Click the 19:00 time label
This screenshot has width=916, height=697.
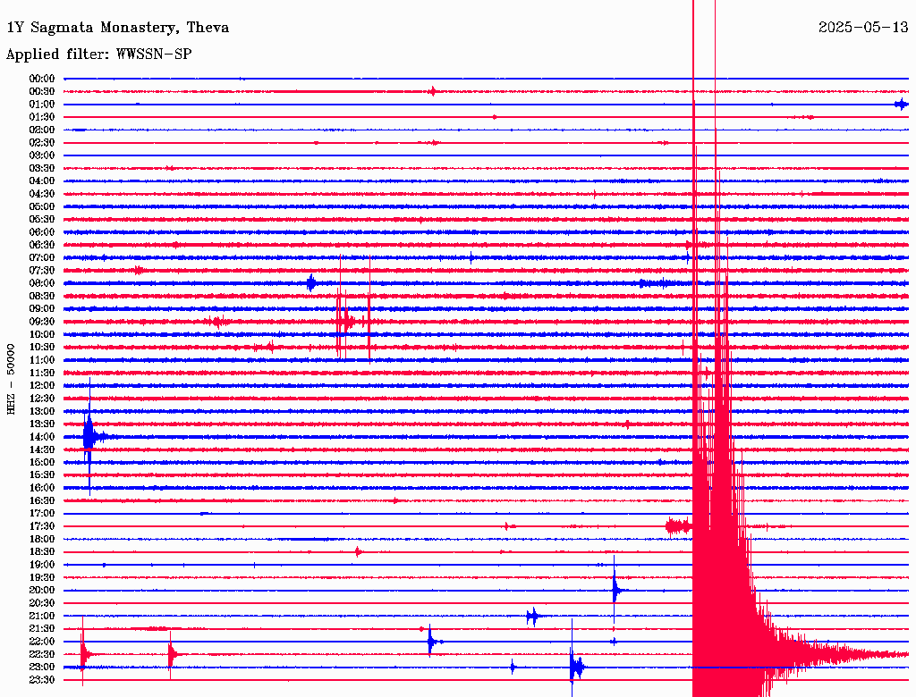pyautogui.click(x=42, y=565)
